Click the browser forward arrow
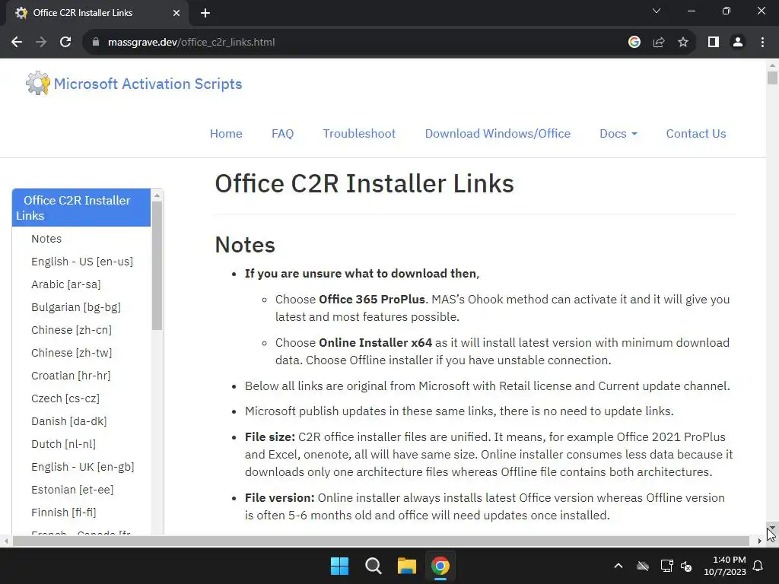 [x=41, y=43]
